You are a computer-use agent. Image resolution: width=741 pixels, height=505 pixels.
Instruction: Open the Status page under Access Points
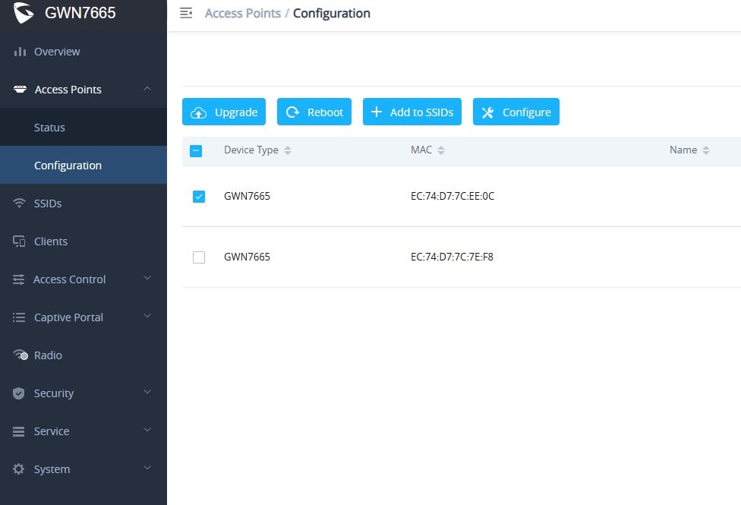point(49,128)
